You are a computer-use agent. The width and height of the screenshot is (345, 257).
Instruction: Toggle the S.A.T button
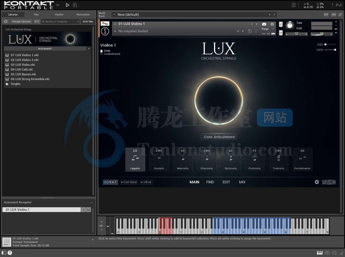pyautogui.click(x=110, y=182)
